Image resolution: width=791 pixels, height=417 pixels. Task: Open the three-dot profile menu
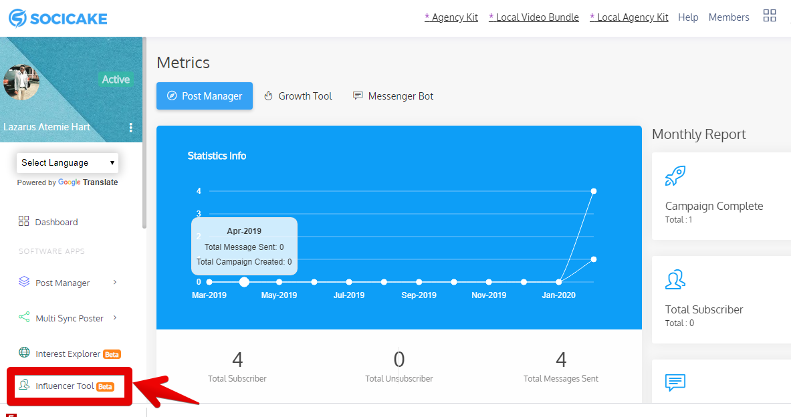[130, 127]
